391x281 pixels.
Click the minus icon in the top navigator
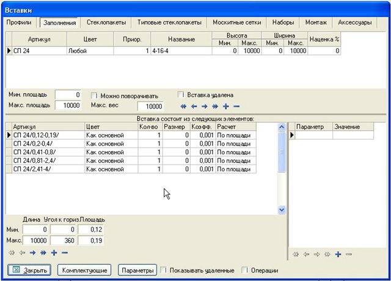[x=236, y=106]
